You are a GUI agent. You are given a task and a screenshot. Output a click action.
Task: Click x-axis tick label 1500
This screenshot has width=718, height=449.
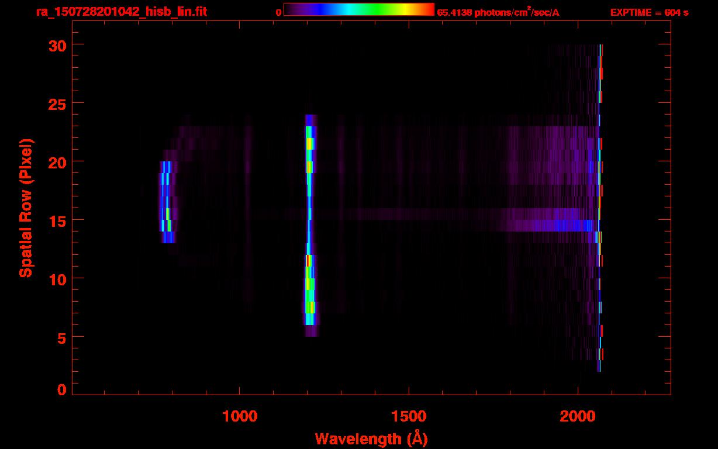pos(409,416)
